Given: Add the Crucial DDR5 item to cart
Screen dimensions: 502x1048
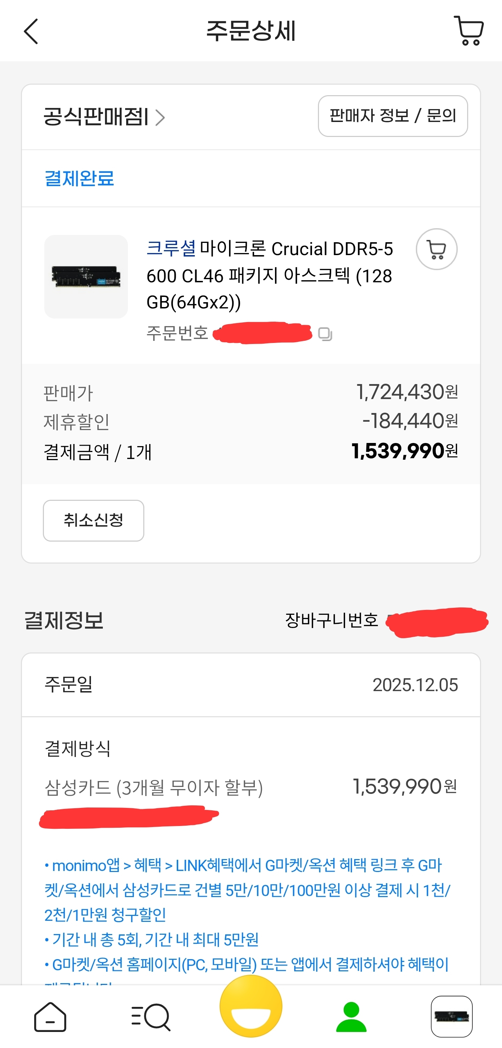Looking at the screenshot, I should (x=436, y=249).
